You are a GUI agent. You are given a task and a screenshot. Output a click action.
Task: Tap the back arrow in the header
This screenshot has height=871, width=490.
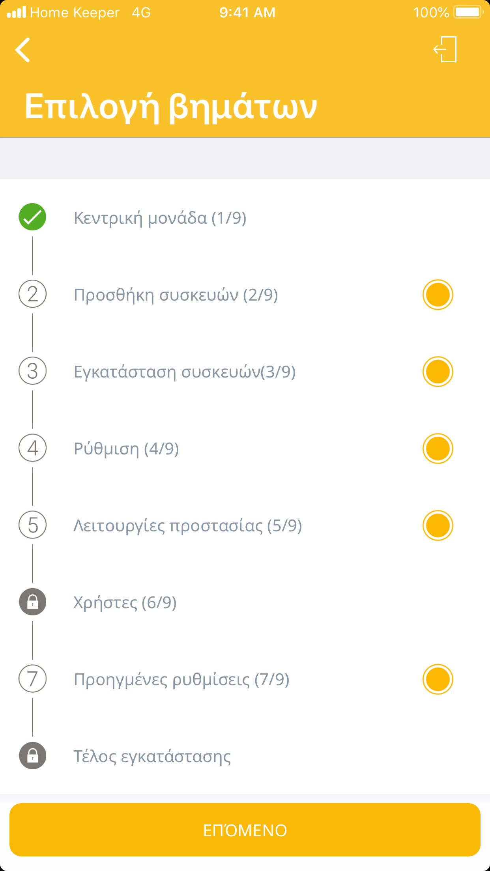[23, 50]
